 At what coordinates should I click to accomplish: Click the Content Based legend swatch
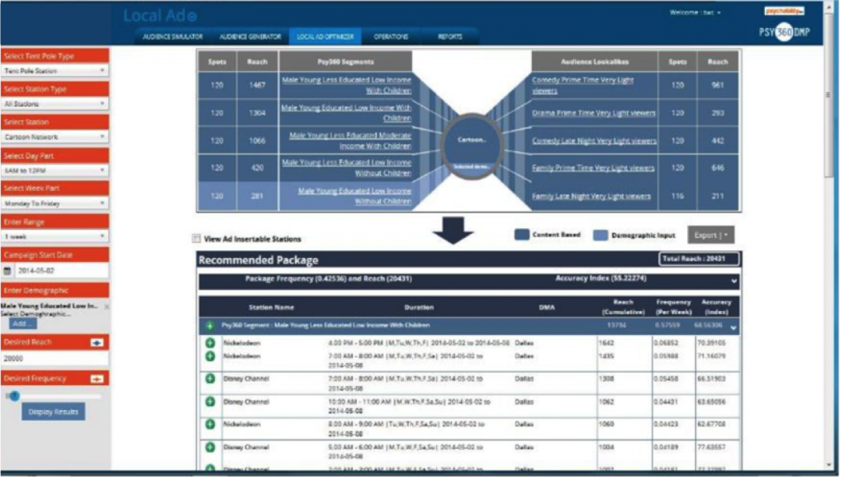522,235
